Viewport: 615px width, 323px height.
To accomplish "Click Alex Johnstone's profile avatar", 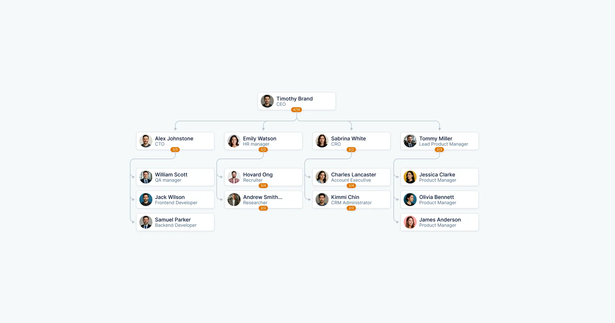I will (x=146, y=141).
